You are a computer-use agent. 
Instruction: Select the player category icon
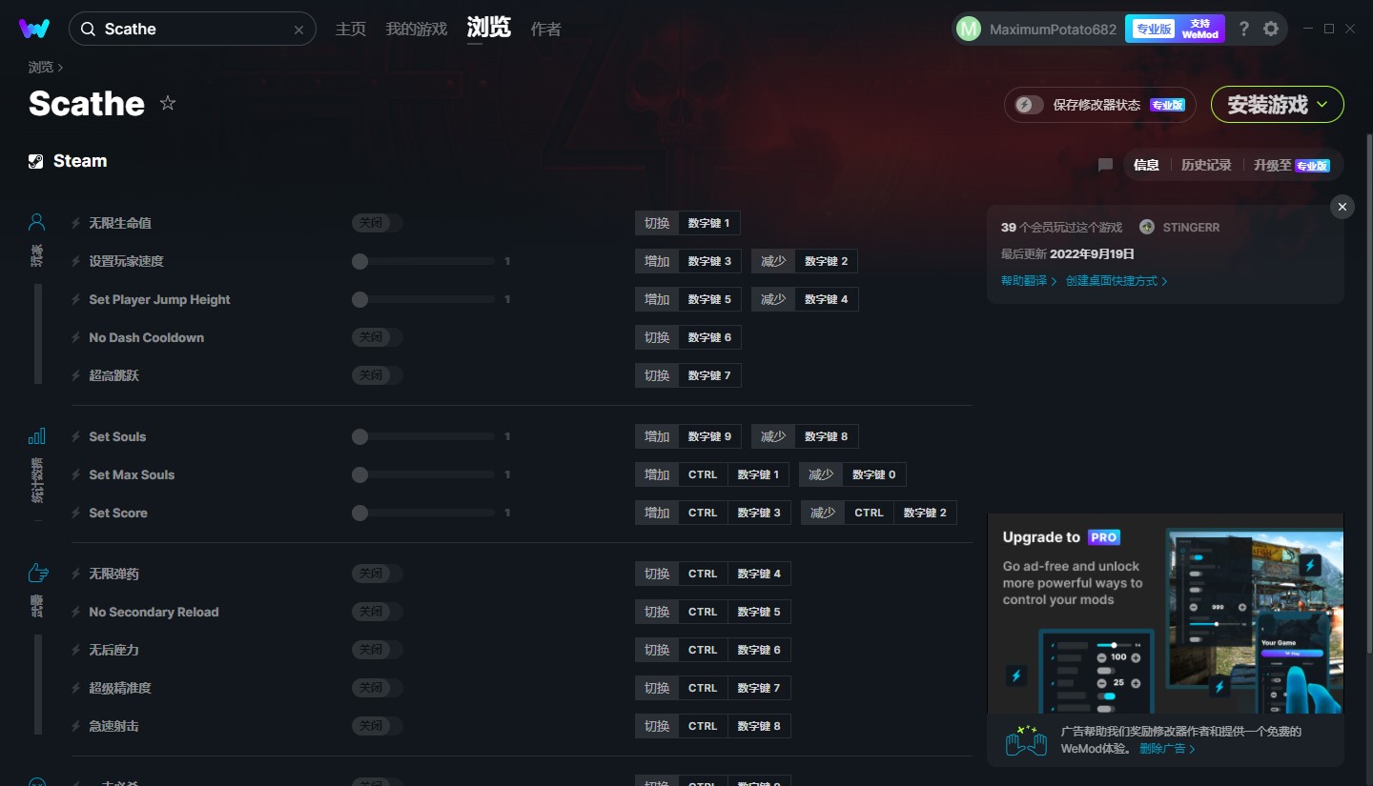tap(37, 222)
